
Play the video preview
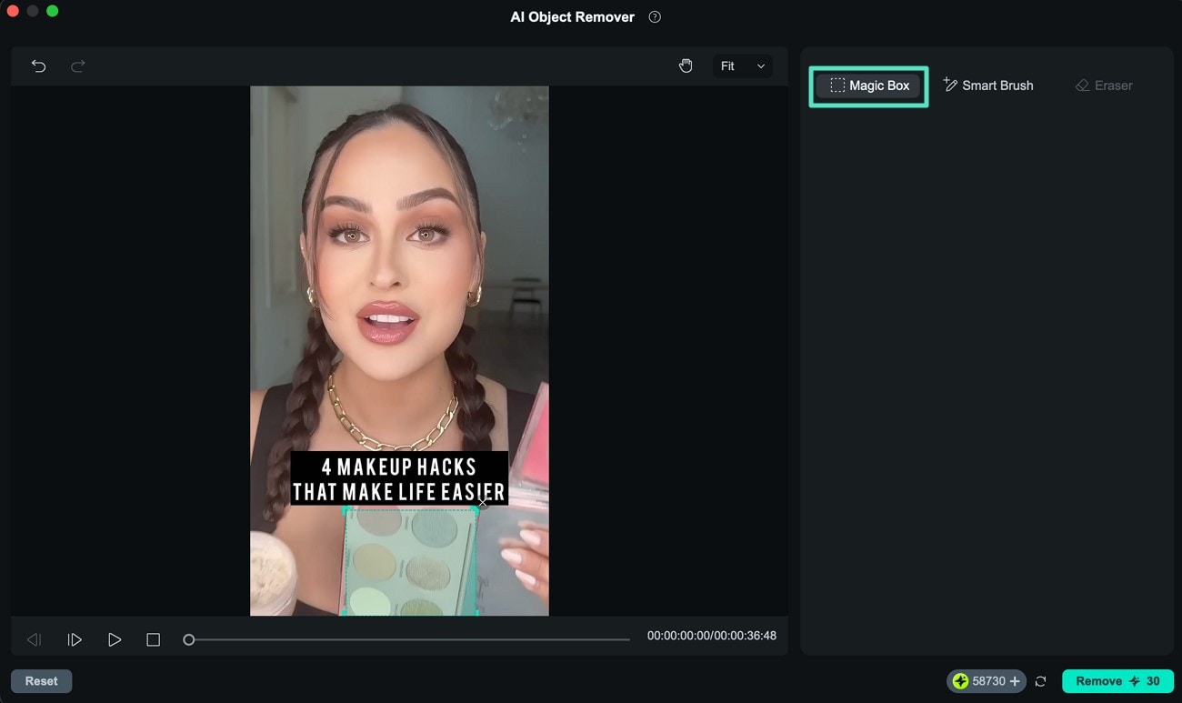(x=115, y=639)
